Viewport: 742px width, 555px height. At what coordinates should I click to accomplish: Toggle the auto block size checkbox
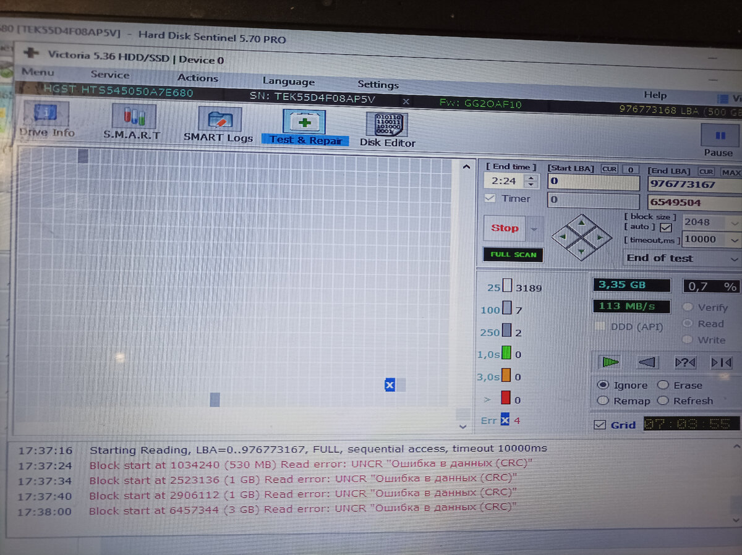click(x=666, y=227)
